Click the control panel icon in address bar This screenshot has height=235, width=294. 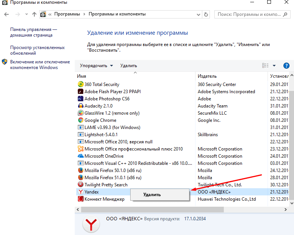pos(43,14)
